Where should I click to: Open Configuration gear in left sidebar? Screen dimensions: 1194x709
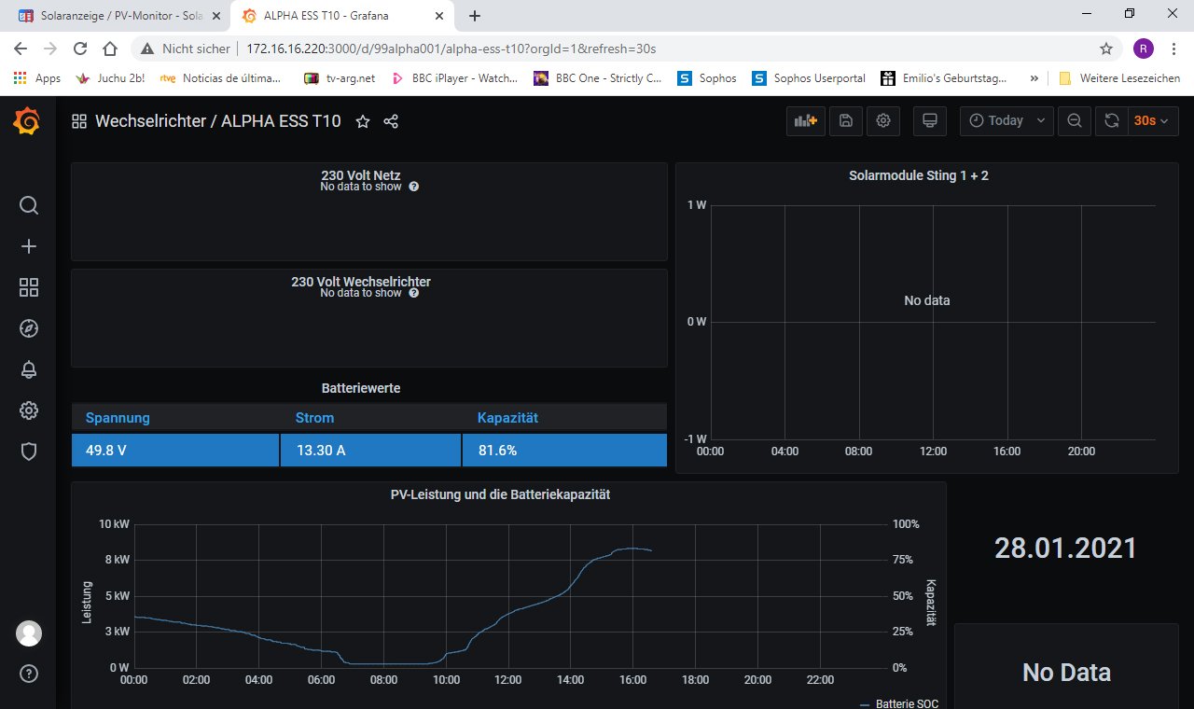click(x=29, y=410)
